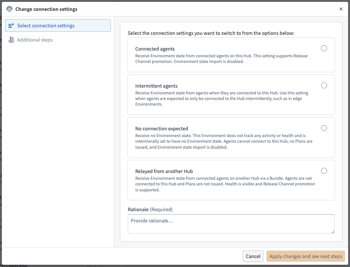This screenshot has width=350, height=267.
Task: Click the Intermittent agents heading
Action: click(x=157, y=86)
